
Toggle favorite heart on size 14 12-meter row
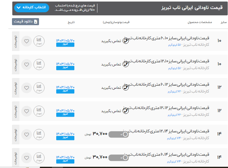(x=27, y=134)
